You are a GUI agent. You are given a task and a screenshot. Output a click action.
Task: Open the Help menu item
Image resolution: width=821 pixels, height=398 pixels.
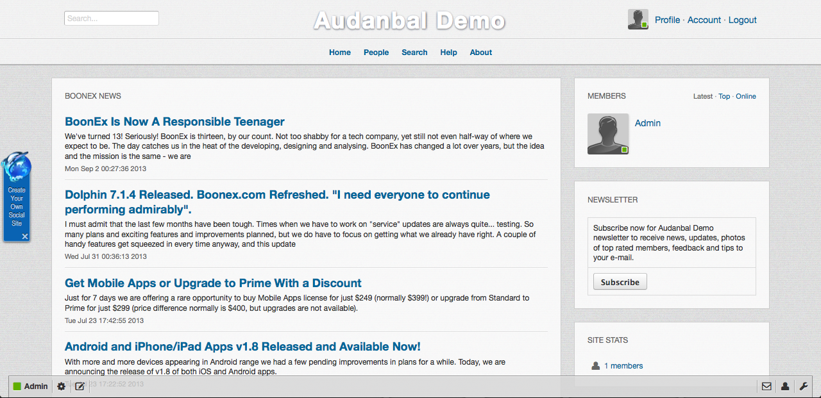pyautogui.click(x=448, y=53)
